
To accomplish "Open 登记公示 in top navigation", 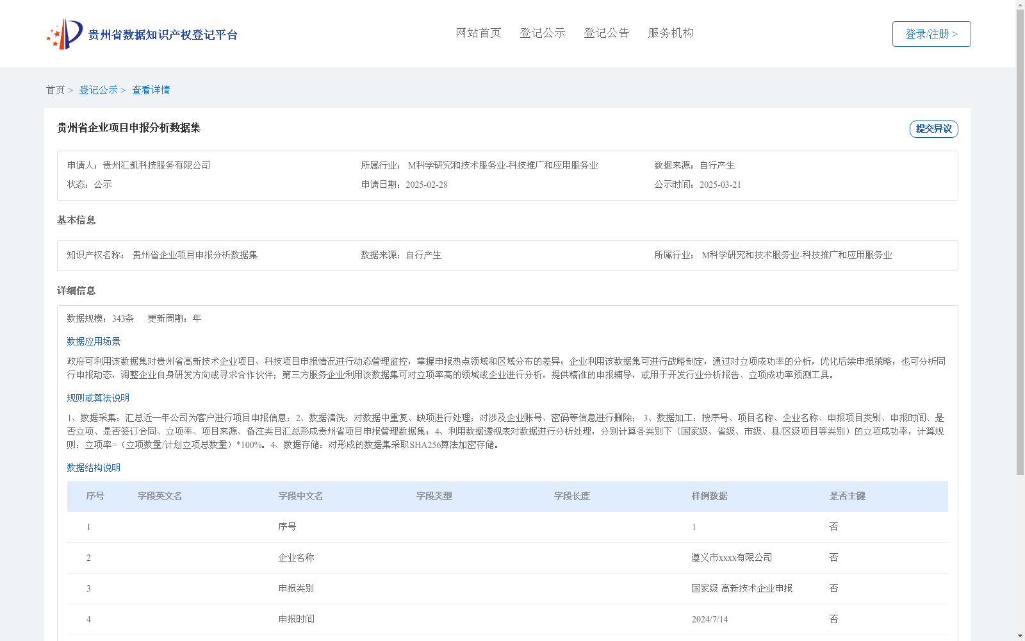I will point(543,33).
